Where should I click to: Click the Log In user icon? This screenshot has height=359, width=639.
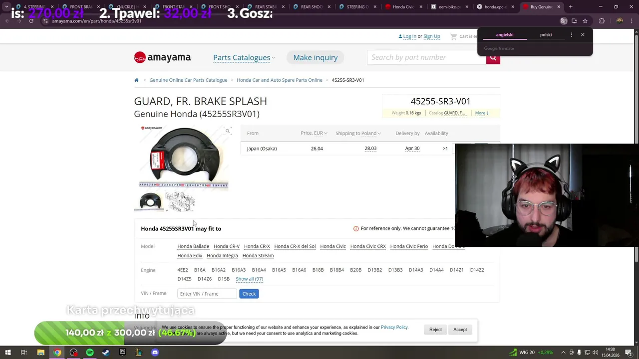(400, 36)
